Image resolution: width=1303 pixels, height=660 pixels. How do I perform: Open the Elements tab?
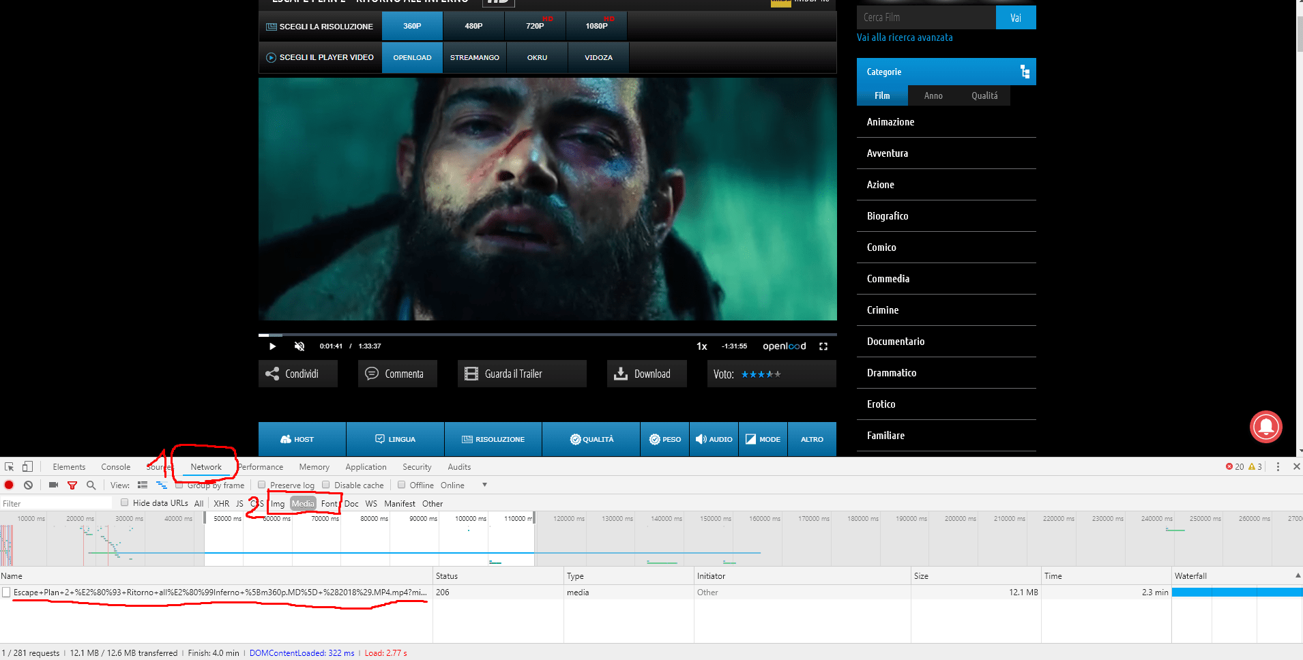tap(69, 467)
